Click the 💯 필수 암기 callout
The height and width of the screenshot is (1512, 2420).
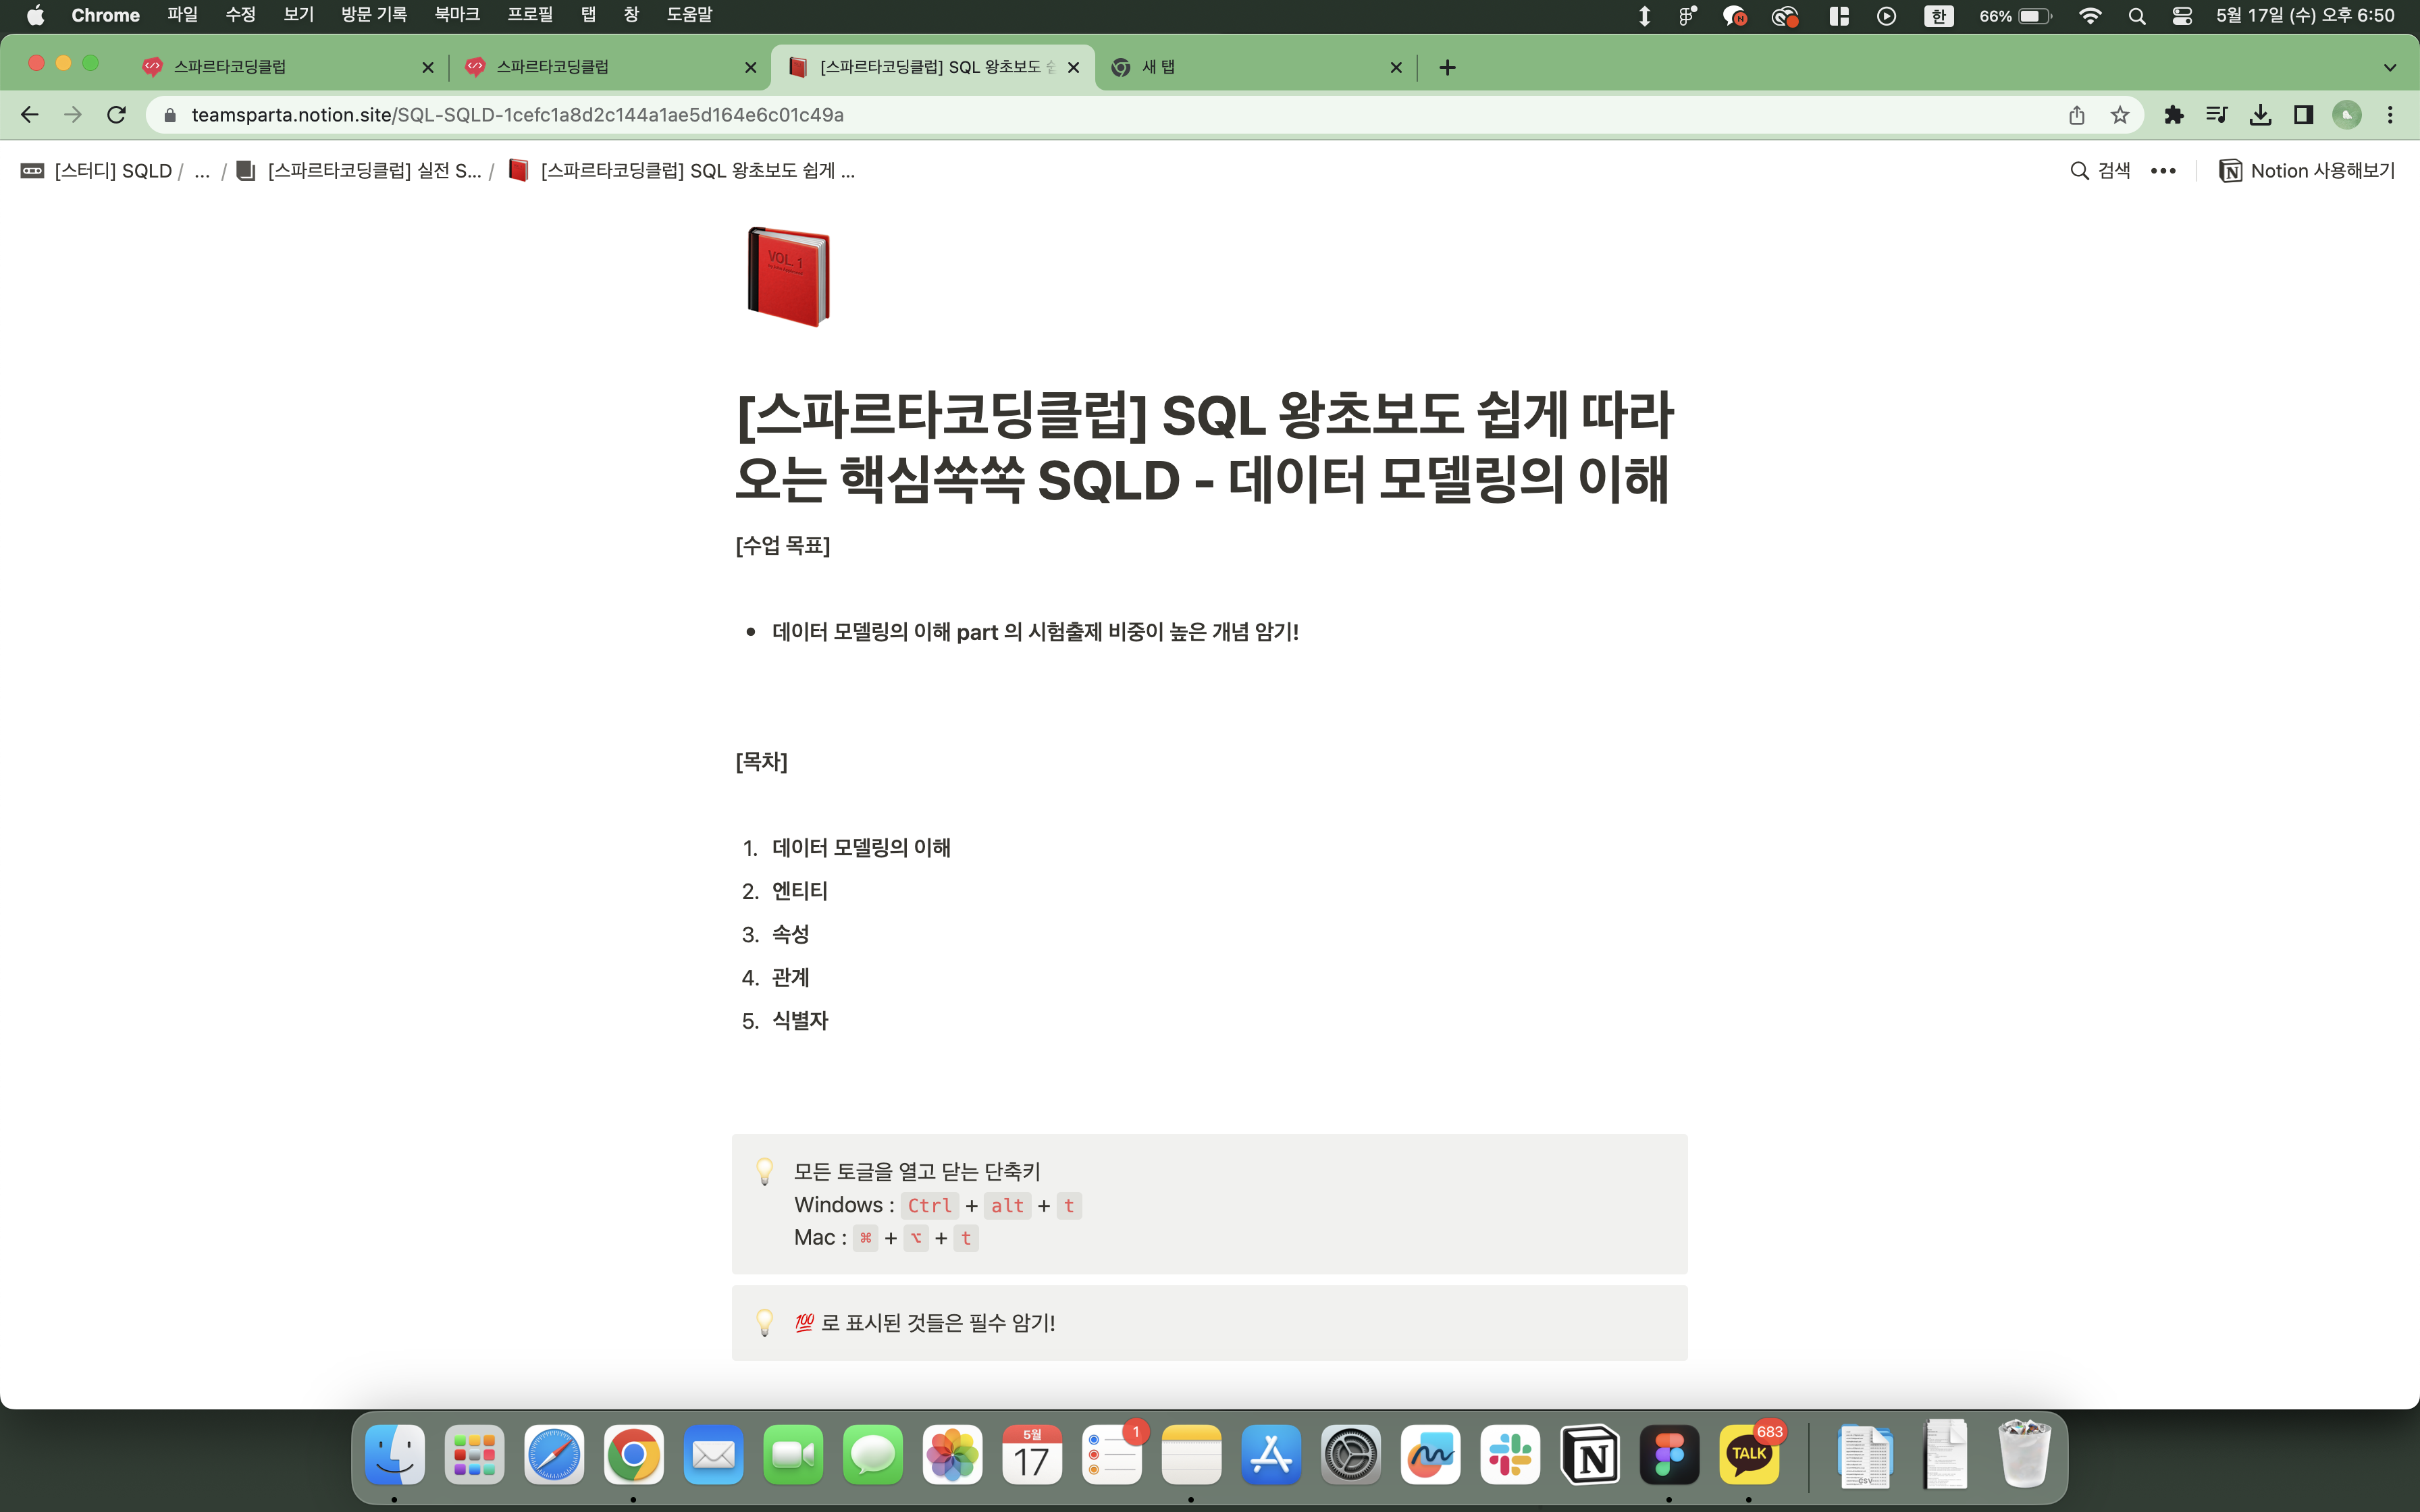coord(1209,1322)
